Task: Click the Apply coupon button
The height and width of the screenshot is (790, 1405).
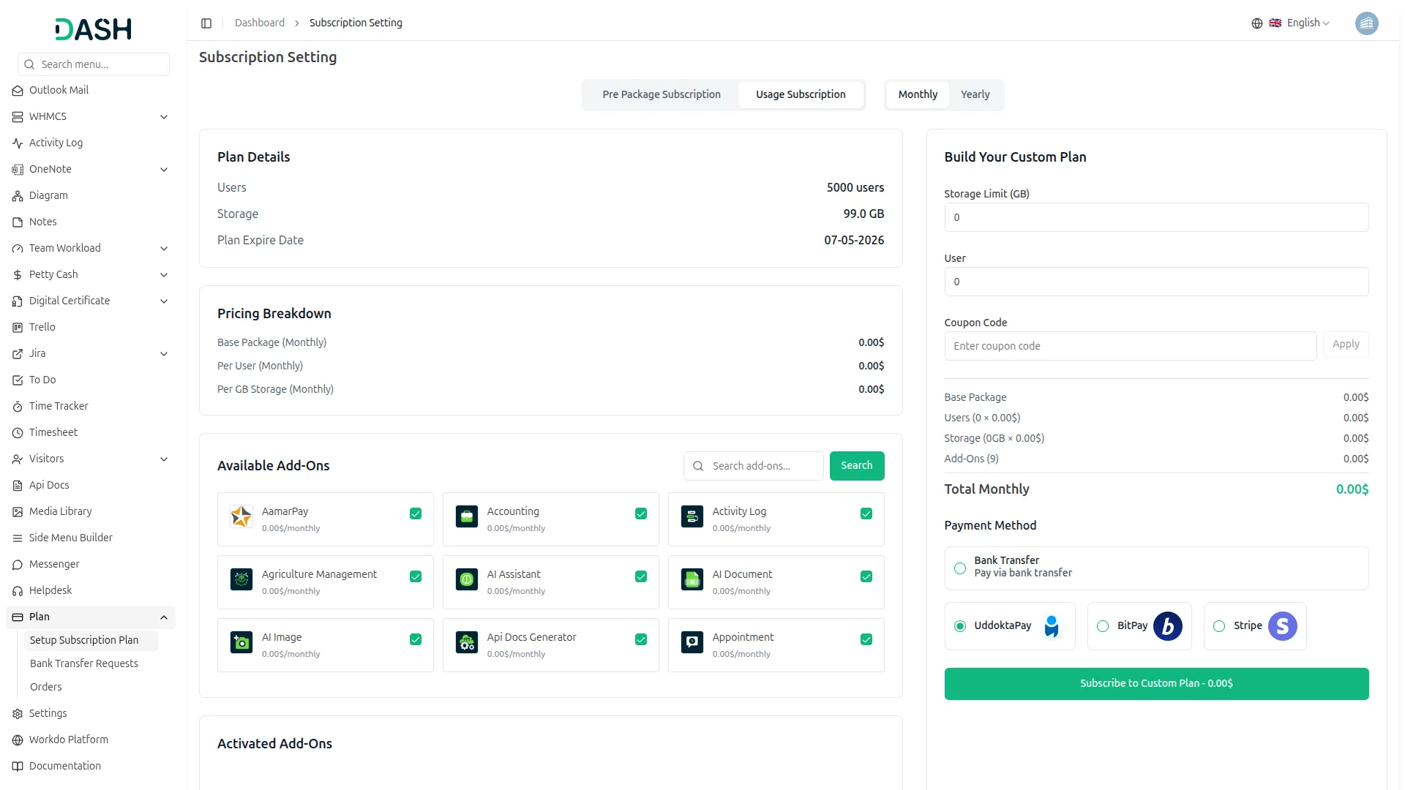Action: [x=1346, y=345]
